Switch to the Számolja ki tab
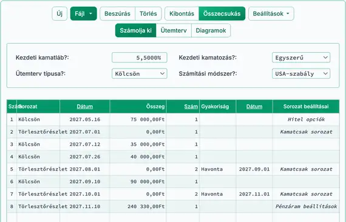This screenshot has width=346, height=222. (136, 30)
